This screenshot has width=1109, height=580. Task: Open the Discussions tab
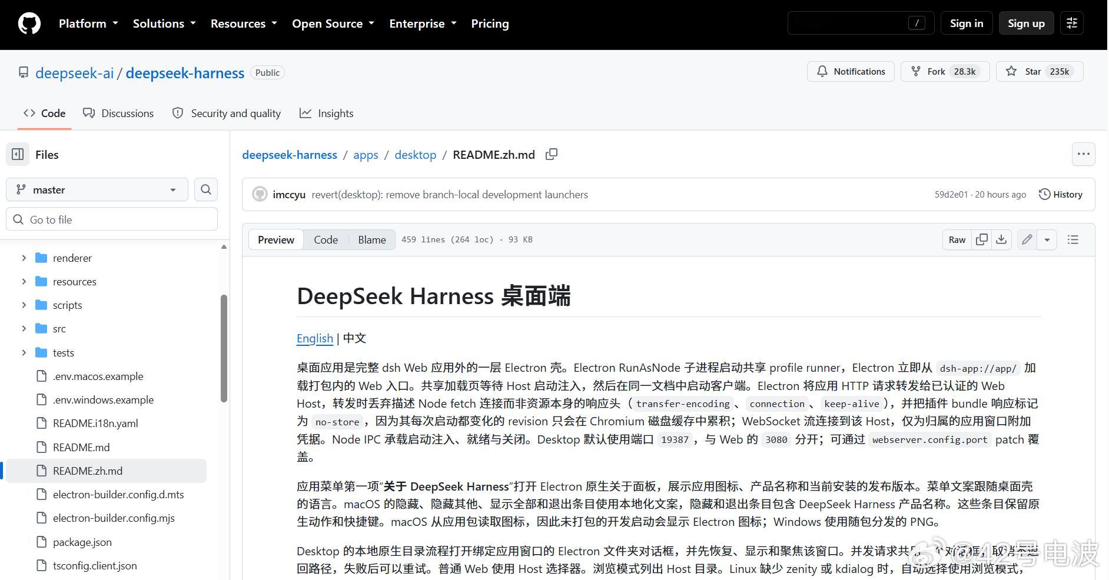click(118, 114)
